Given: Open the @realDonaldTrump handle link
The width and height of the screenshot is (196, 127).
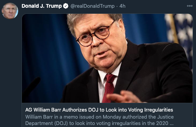Looking at the screenshot, I should click(x=93, y=6).
